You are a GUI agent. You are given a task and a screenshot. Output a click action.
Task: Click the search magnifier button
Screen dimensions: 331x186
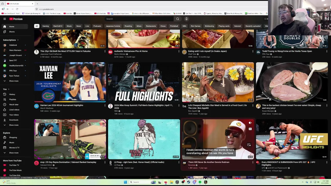coord(178,19)
